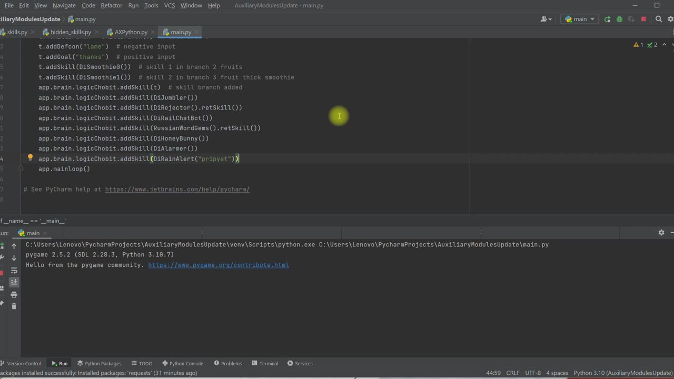Change file encoding UTF-8 in status bar
The height and width of the screenshot is (379, 674).
tap(533, 373)
